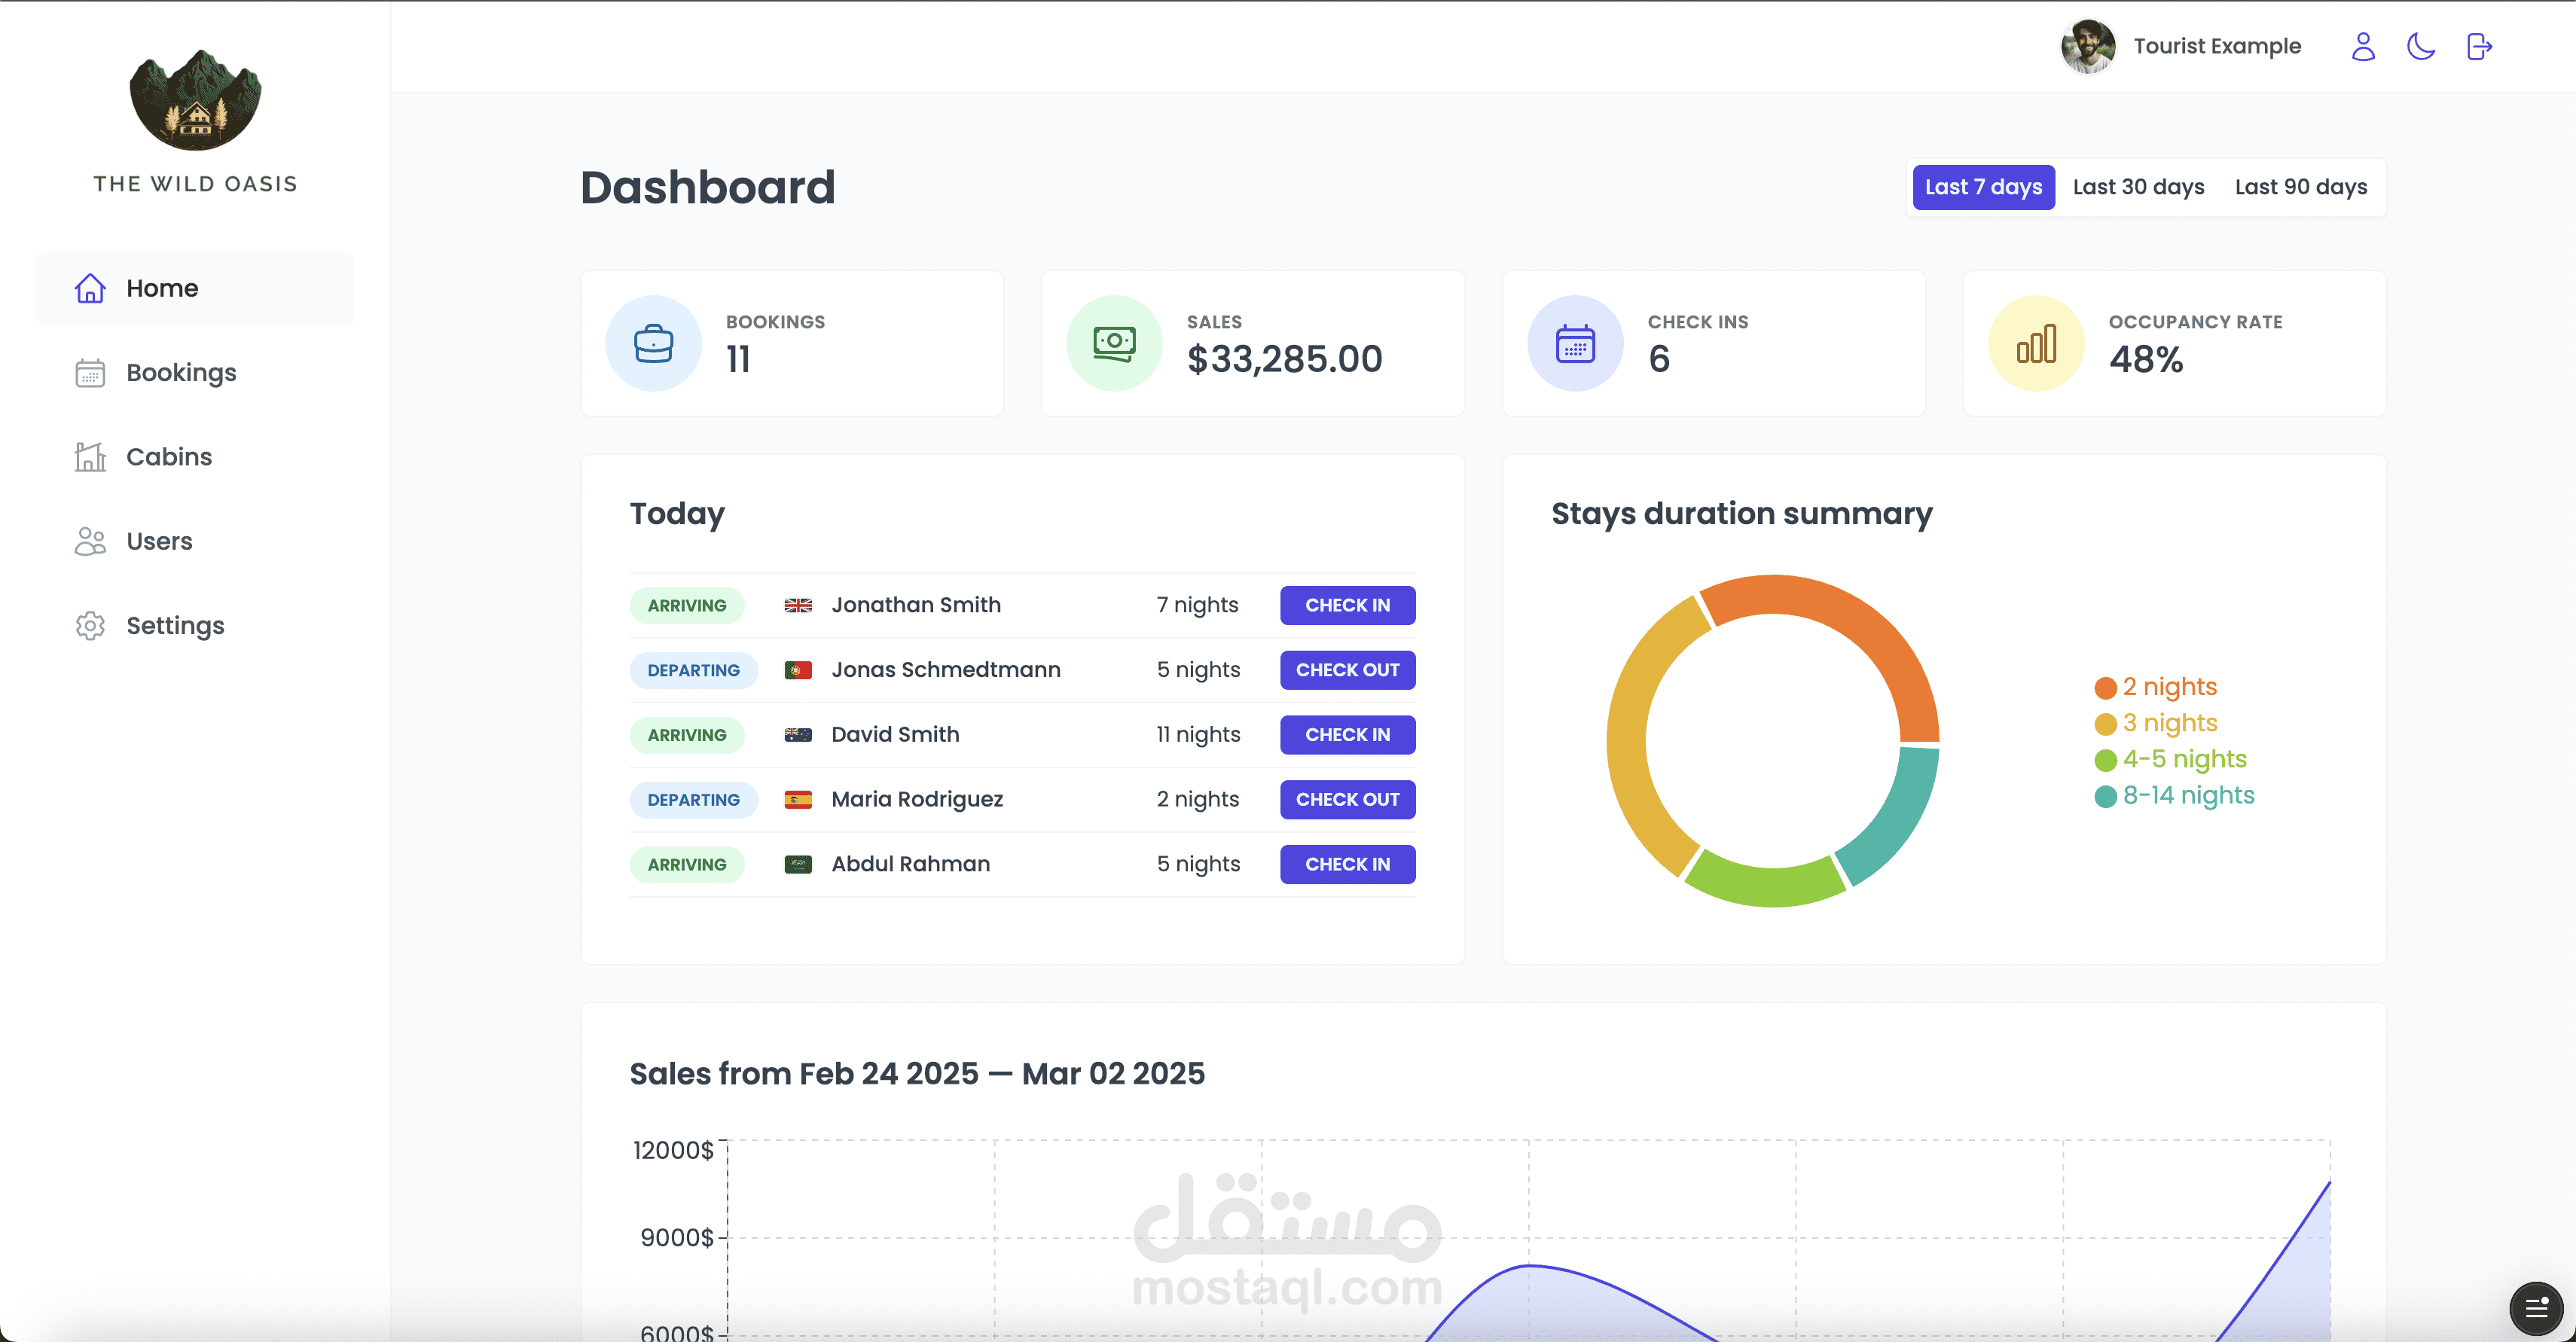Click Jonathan Smith's UK flag

[x=798, y=605]
